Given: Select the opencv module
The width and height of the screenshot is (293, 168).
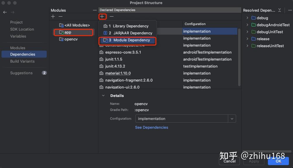Looking at the screenshot, I should point(71,39).
